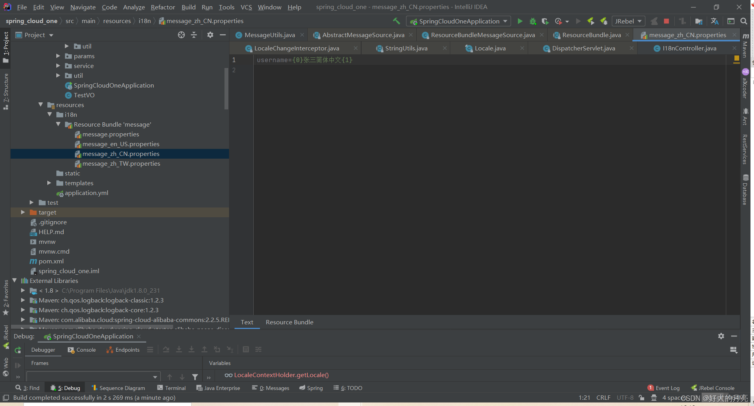Hide the Project panel minus icon
754x406 pixels.
223,35
